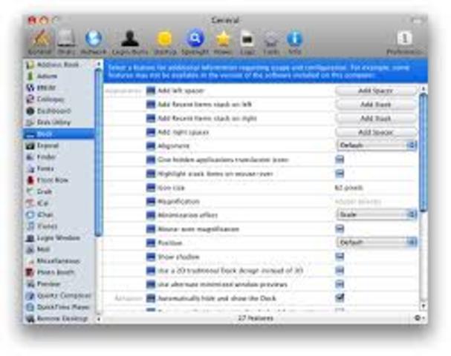Viewport: 451px width, 356px height.
Task: Click Add Spacer for right spacer
Action: (376, 132)
